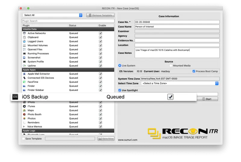Uncheck the Clipboard plugin enable box

[x=101, y=37]
